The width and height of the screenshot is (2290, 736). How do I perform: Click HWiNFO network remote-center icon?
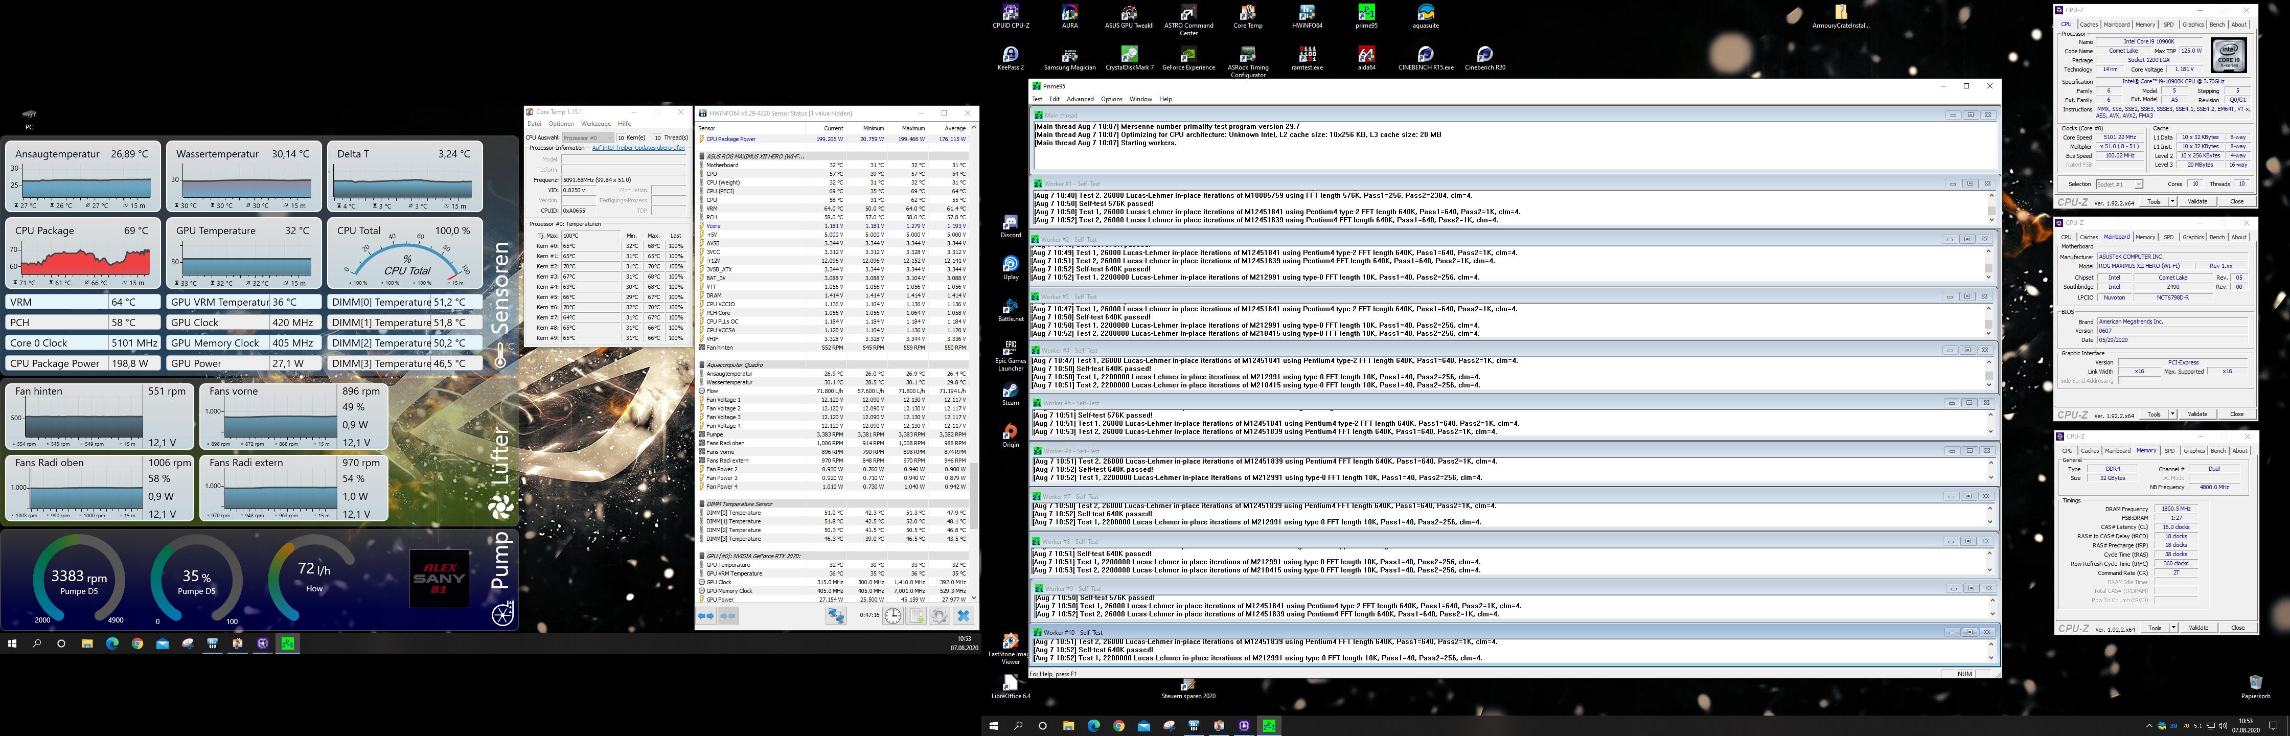[836, 615]
